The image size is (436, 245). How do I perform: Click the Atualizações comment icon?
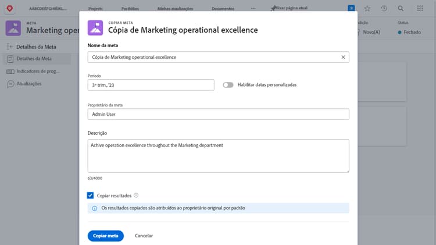click(10, 84)
